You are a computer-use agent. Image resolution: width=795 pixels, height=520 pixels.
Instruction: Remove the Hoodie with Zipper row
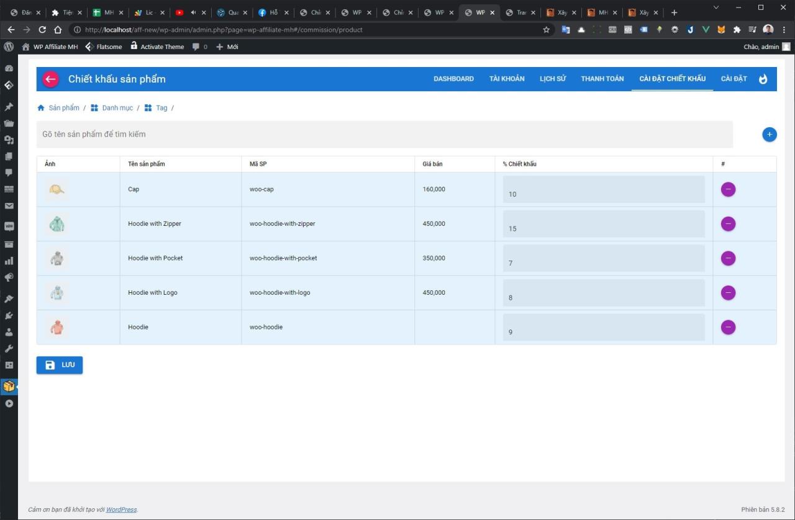[x=728, y=224]
